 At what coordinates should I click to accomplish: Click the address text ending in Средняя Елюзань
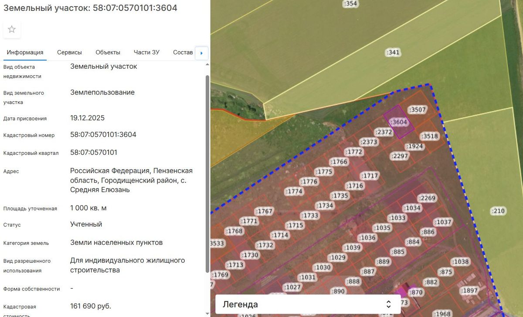[131, 180]
